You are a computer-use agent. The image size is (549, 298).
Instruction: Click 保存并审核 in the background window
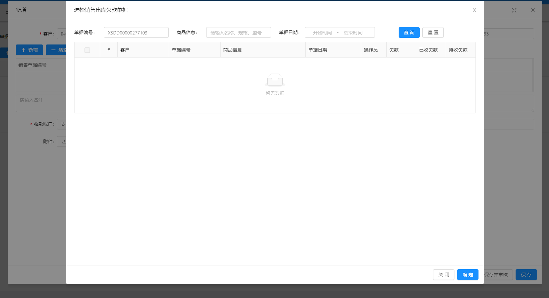(x=498, y=275)
